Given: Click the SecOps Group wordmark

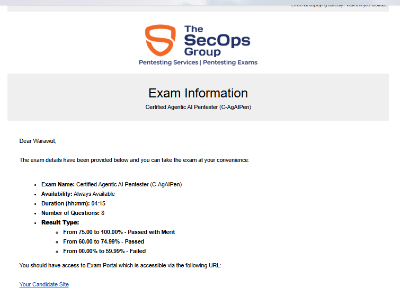Looking at the screenshot, I should 217,41.
